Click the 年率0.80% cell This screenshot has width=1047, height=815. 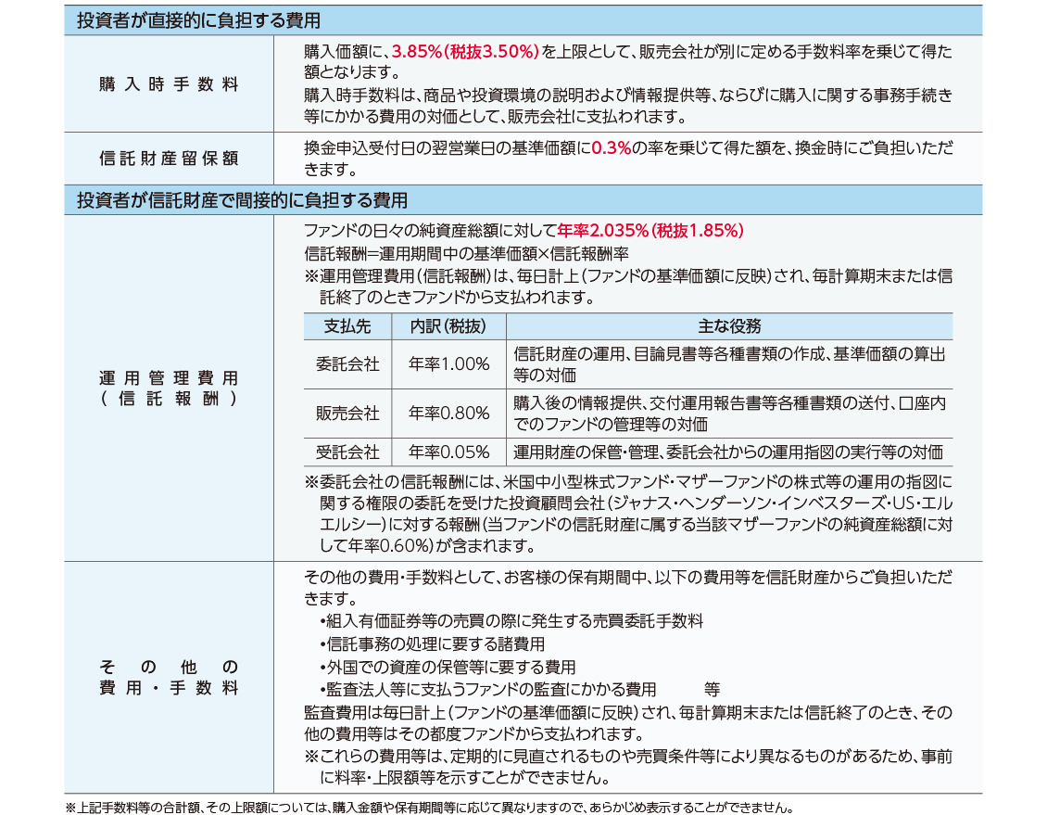click(448, 414)
